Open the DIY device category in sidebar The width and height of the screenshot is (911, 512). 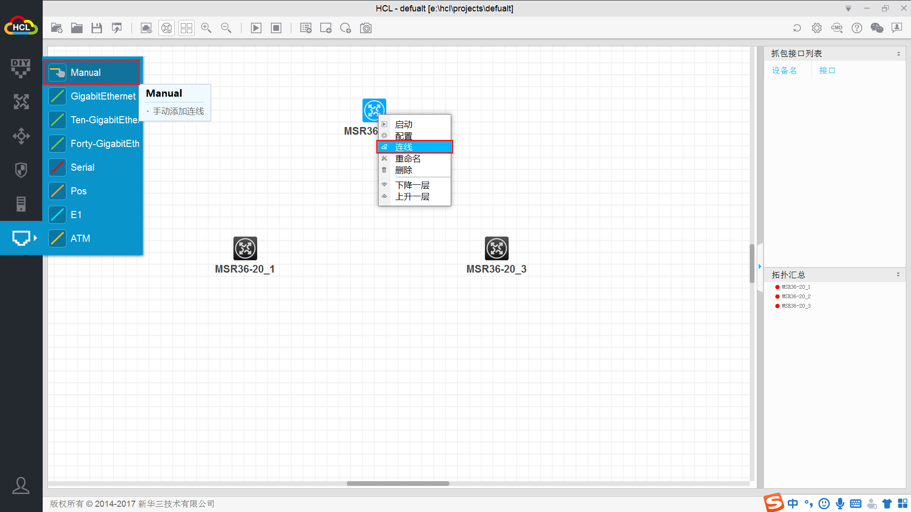tap(21, 68)
